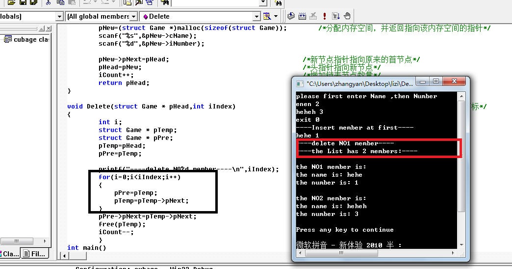Image resolution: width=512 pixels, height=269 pixels.
Task: Click console horizontal scroll right arrow
Action: coord(453,253)
